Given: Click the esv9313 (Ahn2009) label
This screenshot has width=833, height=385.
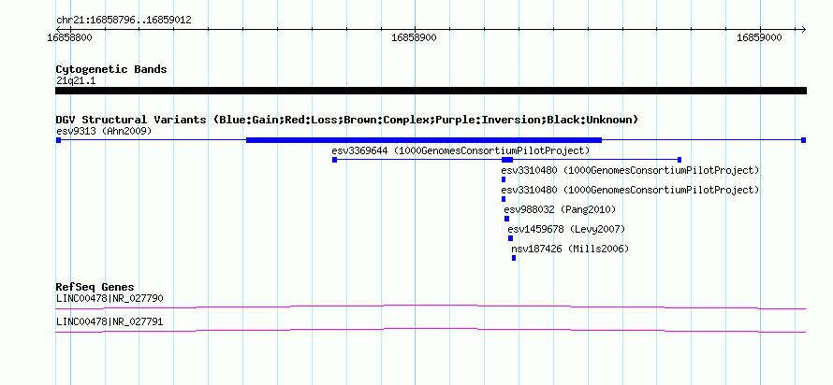Looking at the screenshot, I should click(104, 131).
